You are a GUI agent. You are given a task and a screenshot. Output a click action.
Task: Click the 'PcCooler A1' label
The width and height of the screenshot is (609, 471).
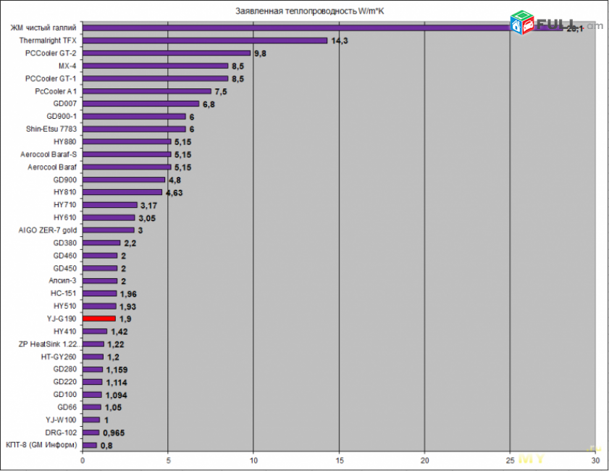click(56, 91)
